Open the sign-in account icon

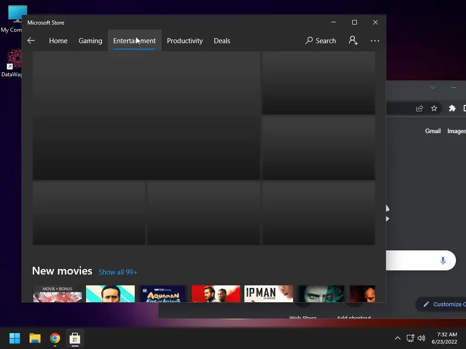tap(353, 40)
